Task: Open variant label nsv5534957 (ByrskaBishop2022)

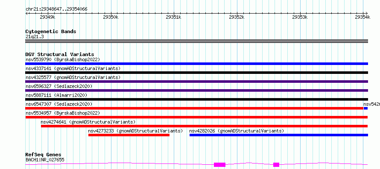Action: coord(63,113)
